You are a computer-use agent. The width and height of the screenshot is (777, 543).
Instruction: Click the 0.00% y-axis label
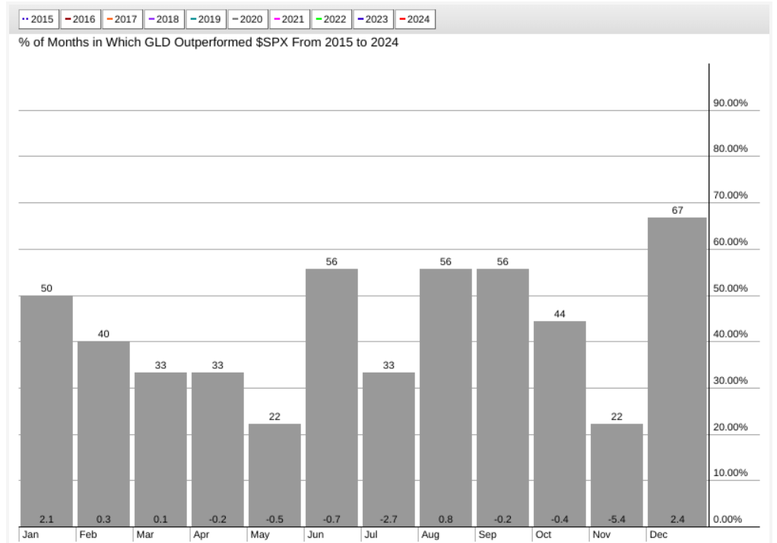(728, 519)
